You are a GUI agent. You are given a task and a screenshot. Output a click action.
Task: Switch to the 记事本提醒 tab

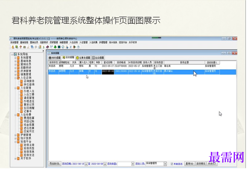[x=83, y=58]
